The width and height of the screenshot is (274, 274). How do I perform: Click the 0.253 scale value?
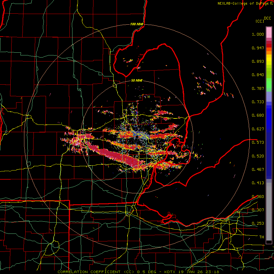[258, 223]
